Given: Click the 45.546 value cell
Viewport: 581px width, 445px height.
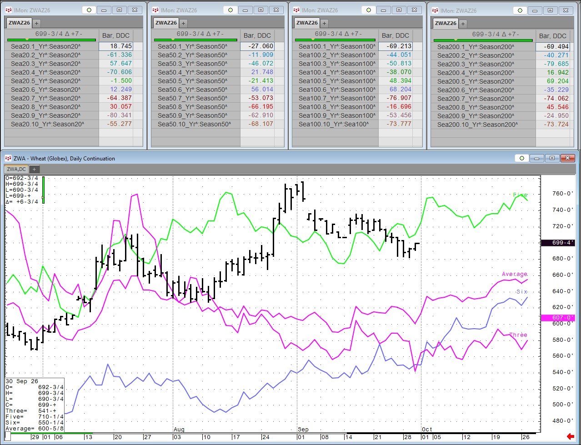Looking at the screenshot, I should tap(553, 107).
